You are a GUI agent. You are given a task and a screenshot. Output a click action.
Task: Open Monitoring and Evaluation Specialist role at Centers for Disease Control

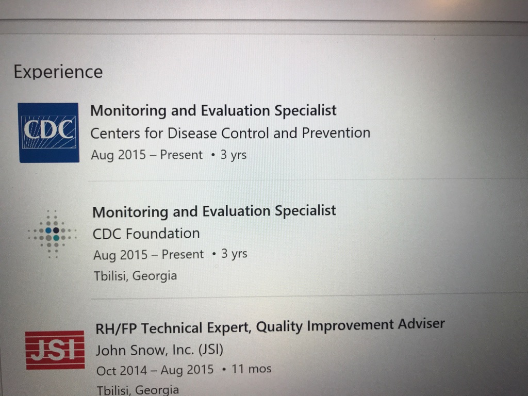[213, 110]
